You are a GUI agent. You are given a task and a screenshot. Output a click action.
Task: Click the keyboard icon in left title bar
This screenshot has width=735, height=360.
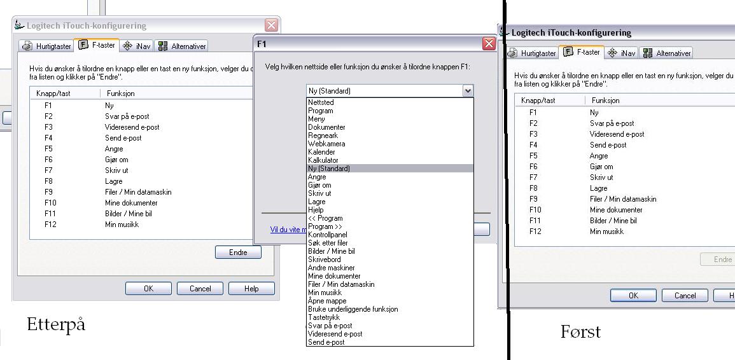coord(19,25)
